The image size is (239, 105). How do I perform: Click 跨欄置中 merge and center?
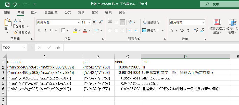pyautogui.click(x=151, y=30)
